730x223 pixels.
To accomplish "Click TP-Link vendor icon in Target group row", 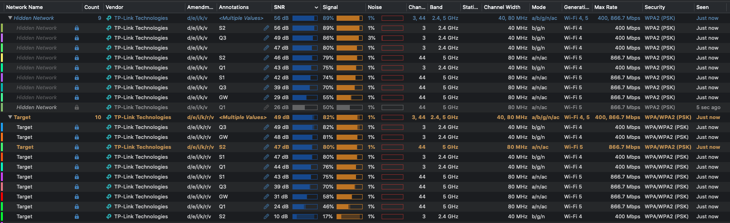I will click(x=109, y=117).
